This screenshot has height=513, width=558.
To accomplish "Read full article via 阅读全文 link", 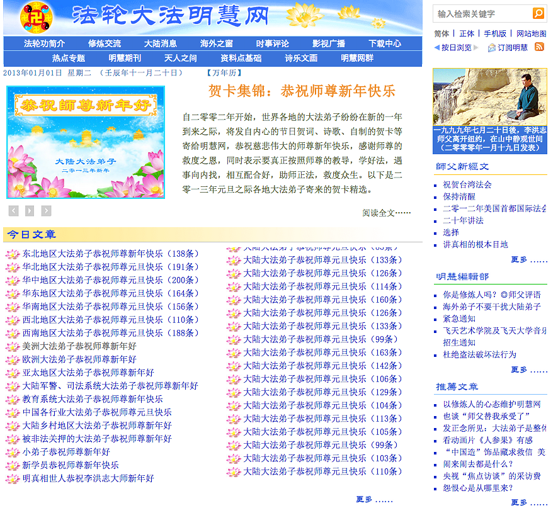I will click(386, 213).
